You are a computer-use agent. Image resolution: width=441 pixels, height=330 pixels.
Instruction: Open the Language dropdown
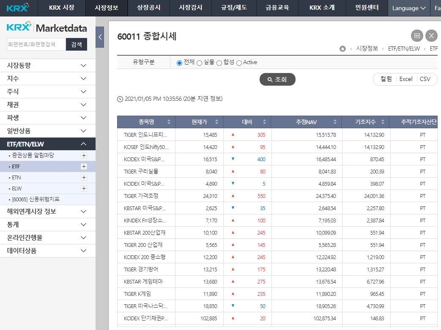pyautogui.click(x=409, y=8)
